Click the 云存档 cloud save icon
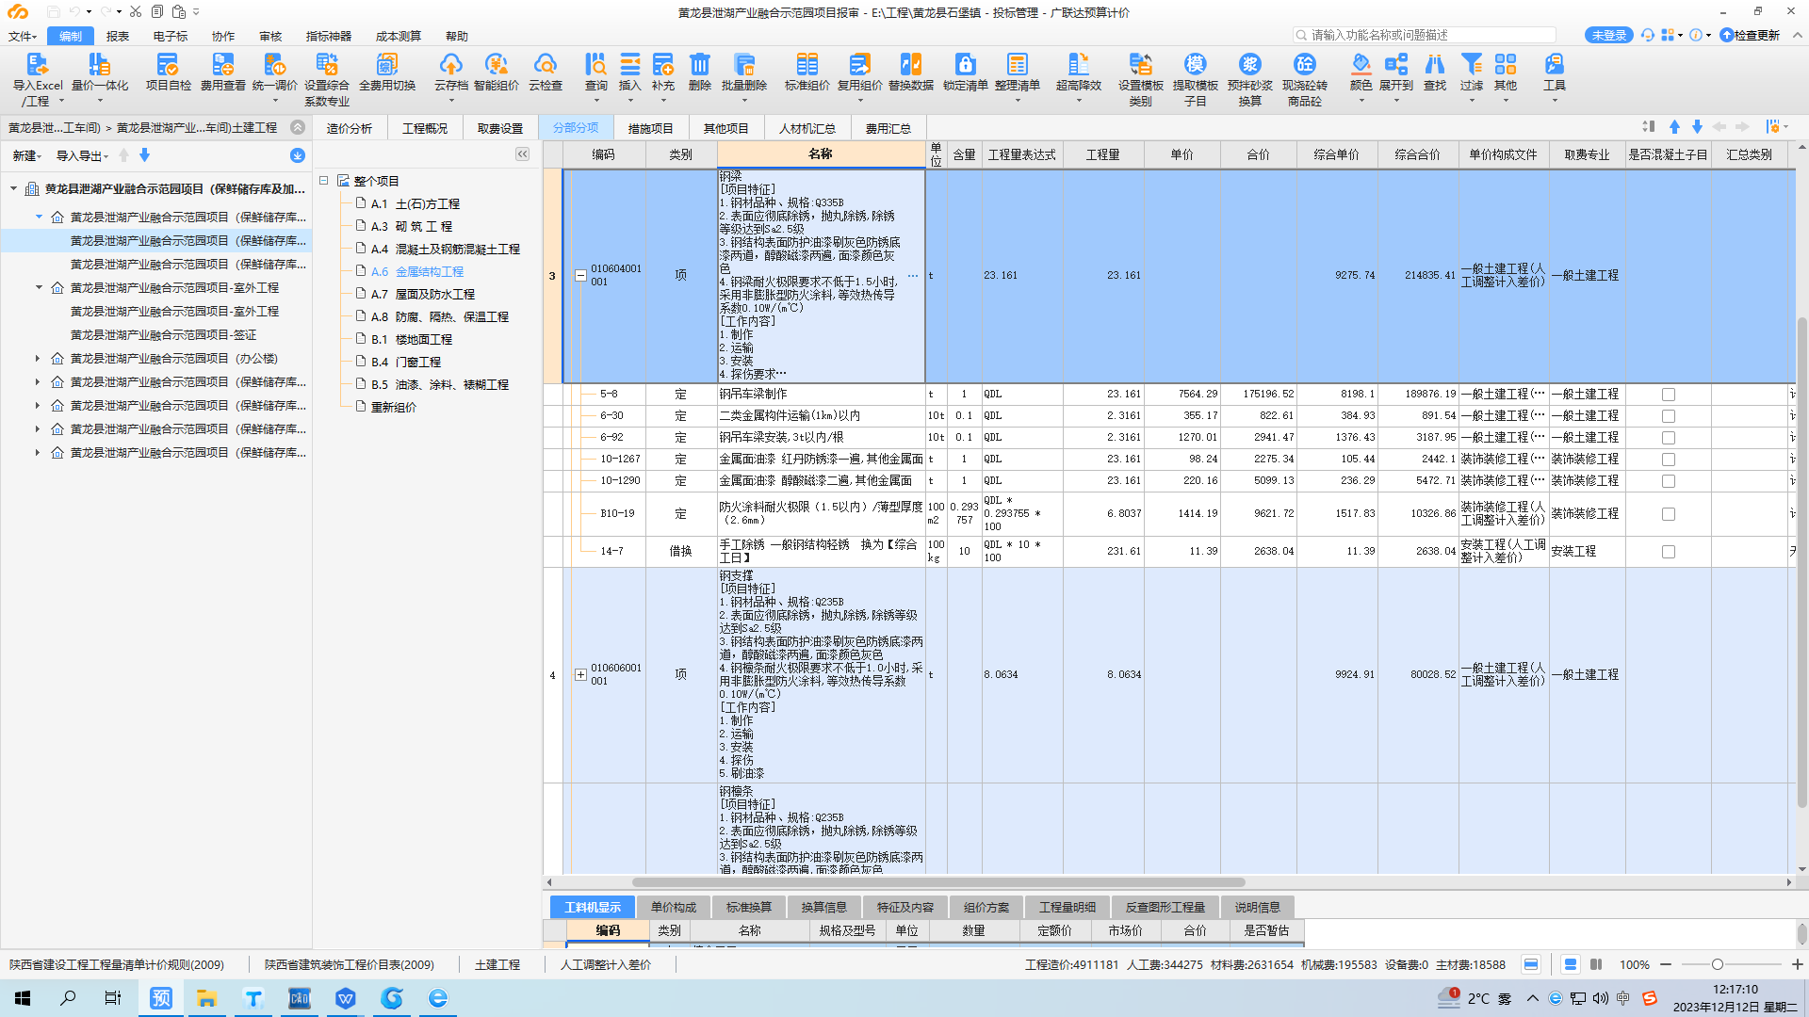 (450, 65)
